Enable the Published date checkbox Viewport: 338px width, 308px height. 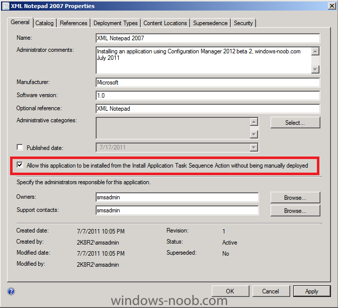[x=20, y=147]
